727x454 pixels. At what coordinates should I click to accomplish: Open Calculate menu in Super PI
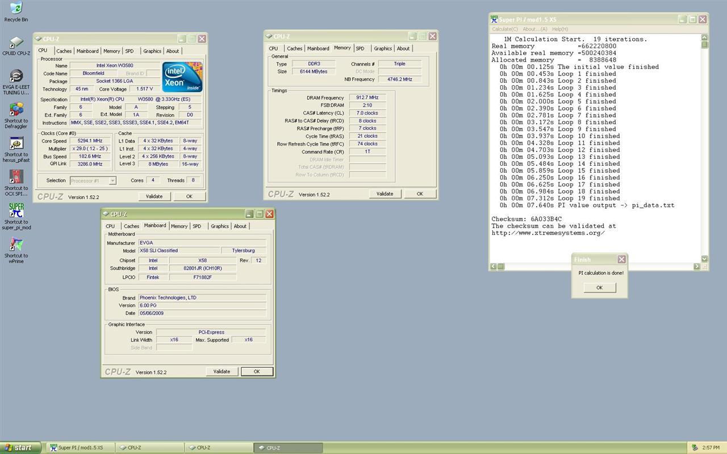(504, 29)
